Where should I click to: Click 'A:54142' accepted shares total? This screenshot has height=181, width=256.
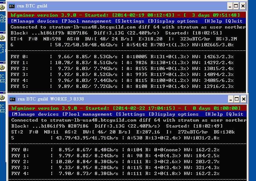[x=137, y=45]
